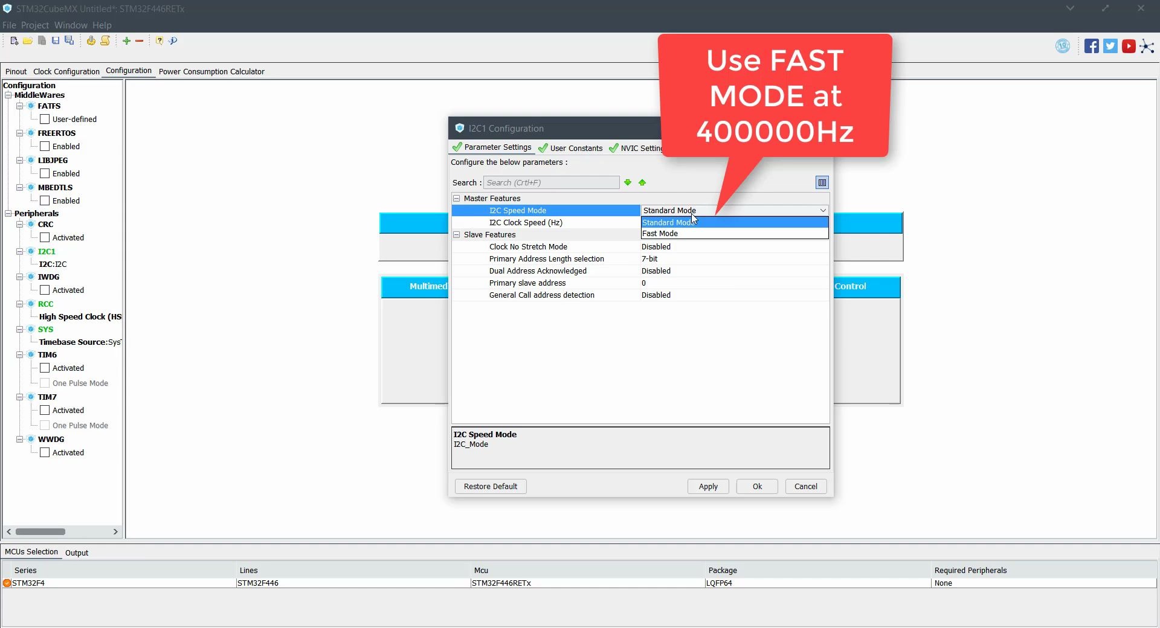The height and width of the screenshot is (628, 1160).
Task: Confirm with the Ok button
Action: pos(757,487)
